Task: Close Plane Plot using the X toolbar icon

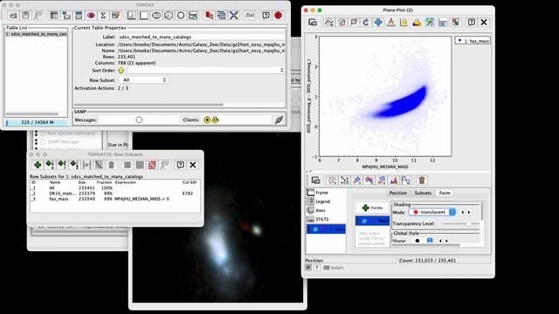Action: pyautogui.click(x=484, y=23)
